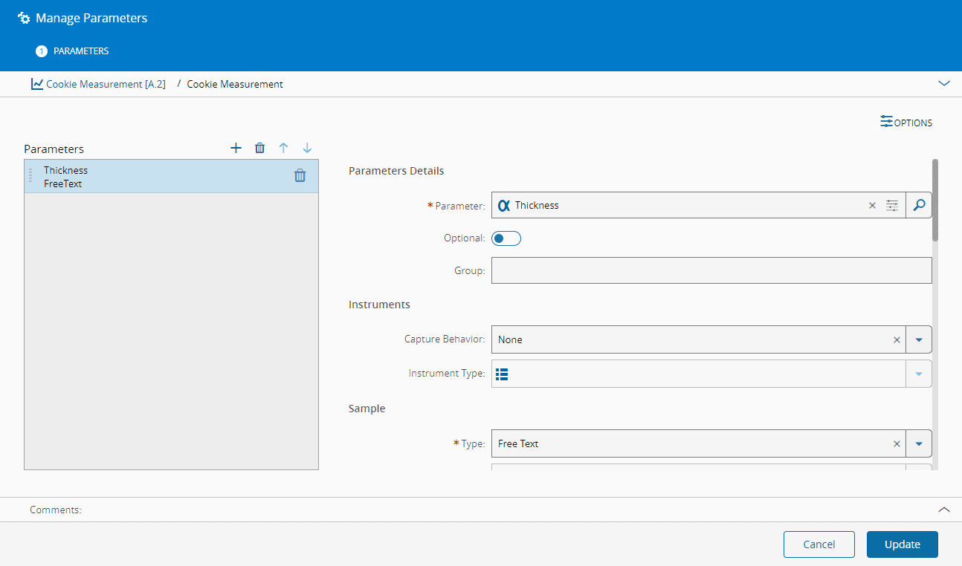Image resolution: width=962 pixels, height=566 pixels.
Task: Move parameter up with arrow icon
Action: [283, 148]
